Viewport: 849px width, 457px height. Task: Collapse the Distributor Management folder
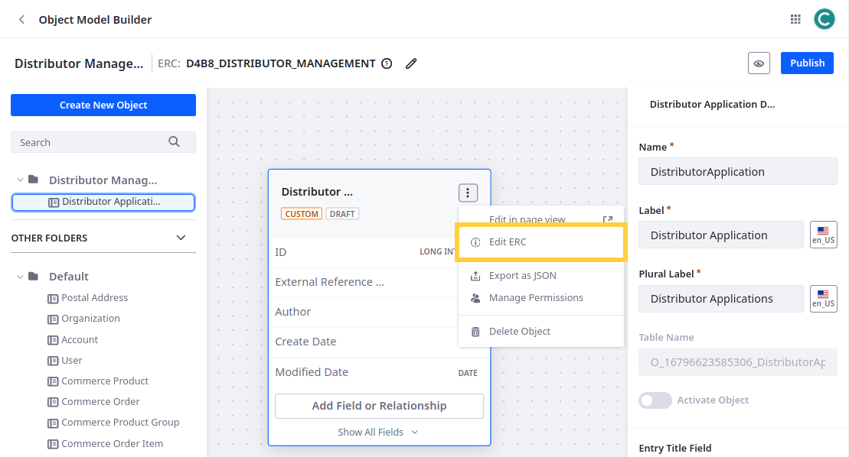coord(19,180)
